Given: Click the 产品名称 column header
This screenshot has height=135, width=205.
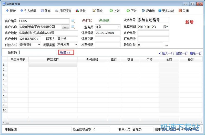Looking at the screenshot, I should click(53, 60).
